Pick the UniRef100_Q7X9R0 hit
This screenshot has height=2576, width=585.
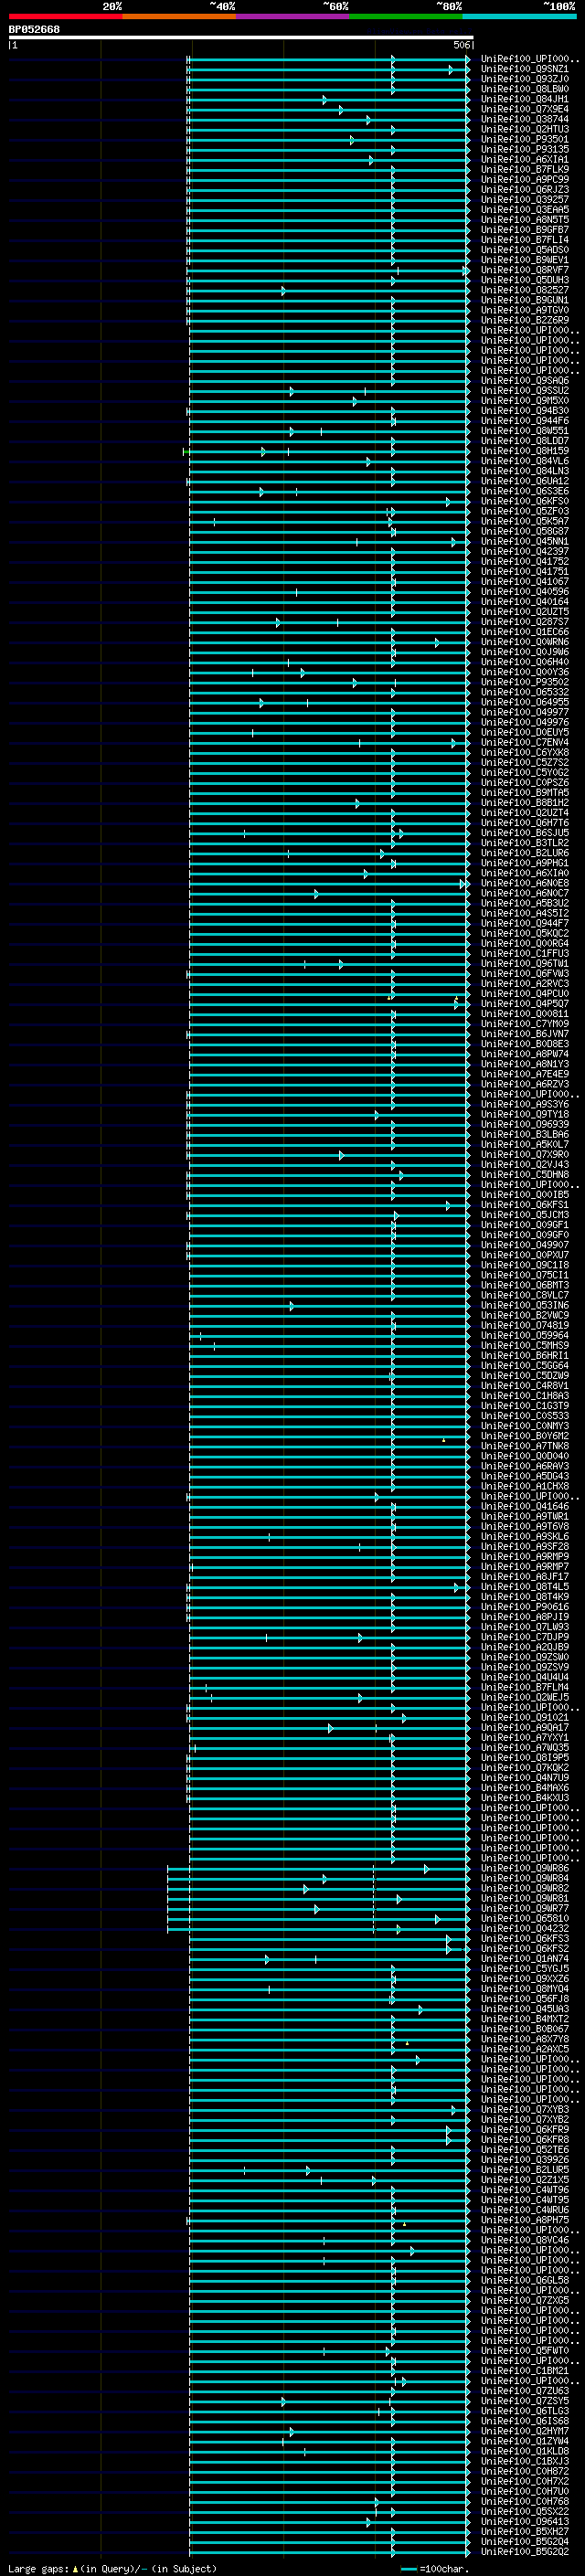525,1155
